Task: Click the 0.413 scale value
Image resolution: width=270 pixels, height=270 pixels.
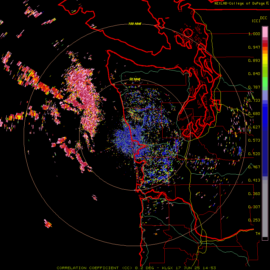Action: coord(254,180)
